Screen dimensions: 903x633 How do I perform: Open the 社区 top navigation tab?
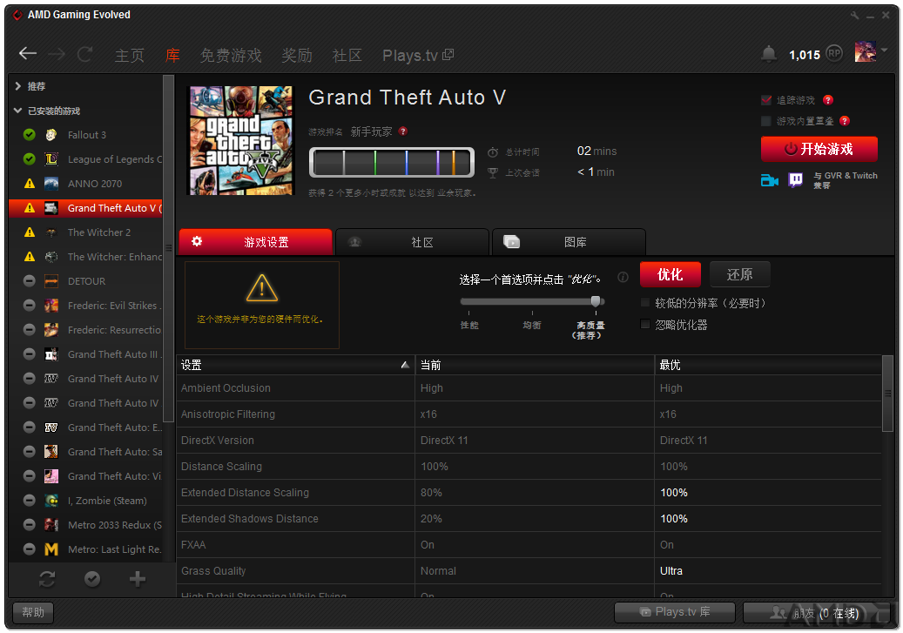(x=347, y=56)
